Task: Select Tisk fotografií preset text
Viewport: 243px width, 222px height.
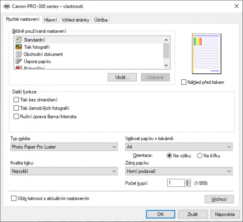Action: click(37, 47)
